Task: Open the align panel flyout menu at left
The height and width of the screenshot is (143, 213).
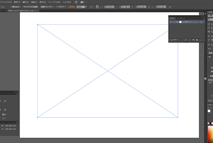Action: pos(17,94)
